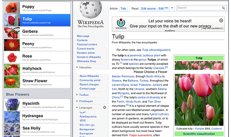Viewport: 231px width, 137px height.
Task: Follow the North Africa link
Action: point(154,76)
